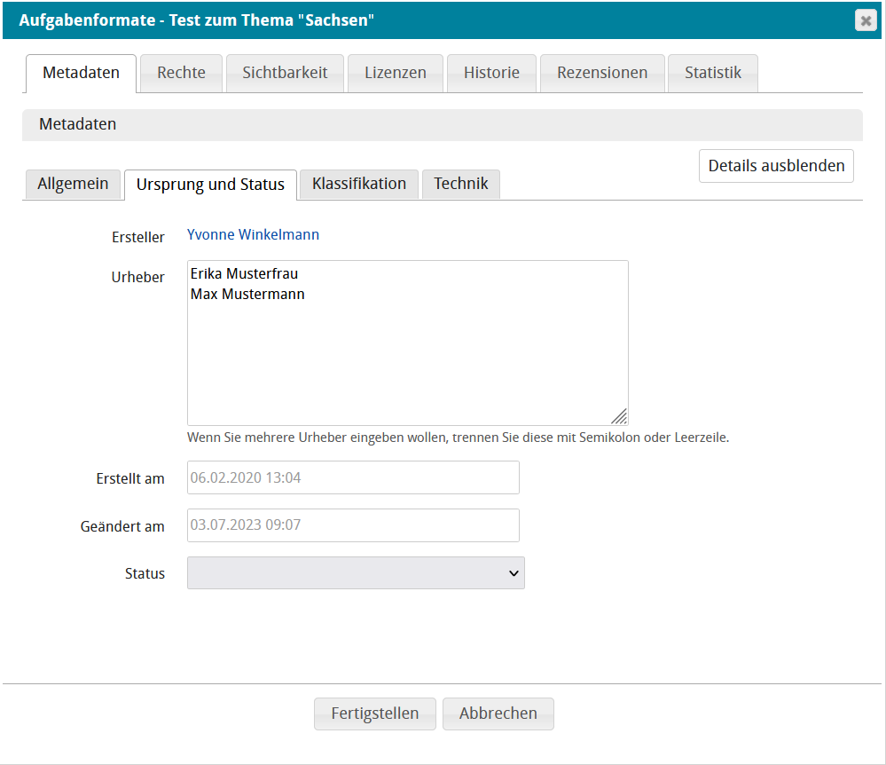This screenshot has width=886, height=765.
Task: Click the Fertigstellen button
Action: pyautogui.click(x=374, y=714)
